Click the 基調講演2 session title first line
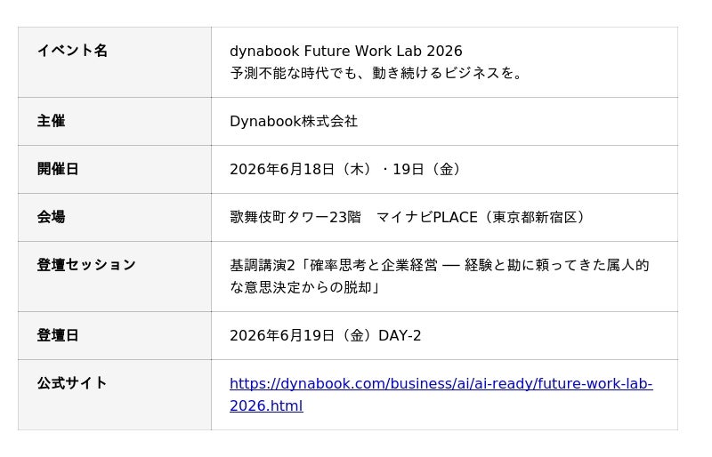 click(439, 265)
